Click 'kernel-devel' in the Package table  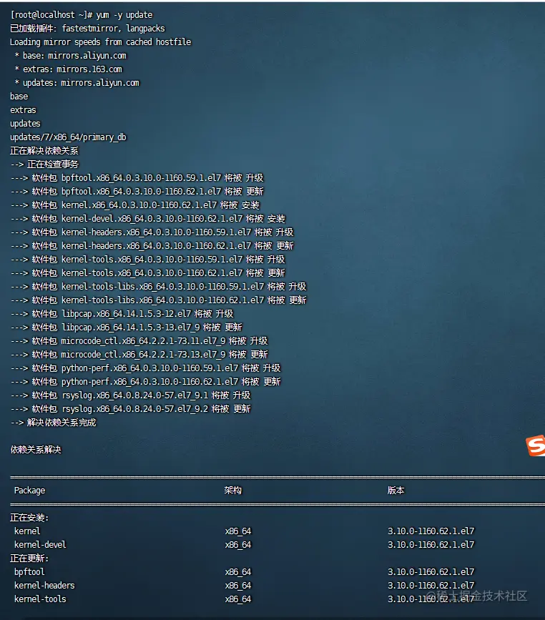pos(40,545)
